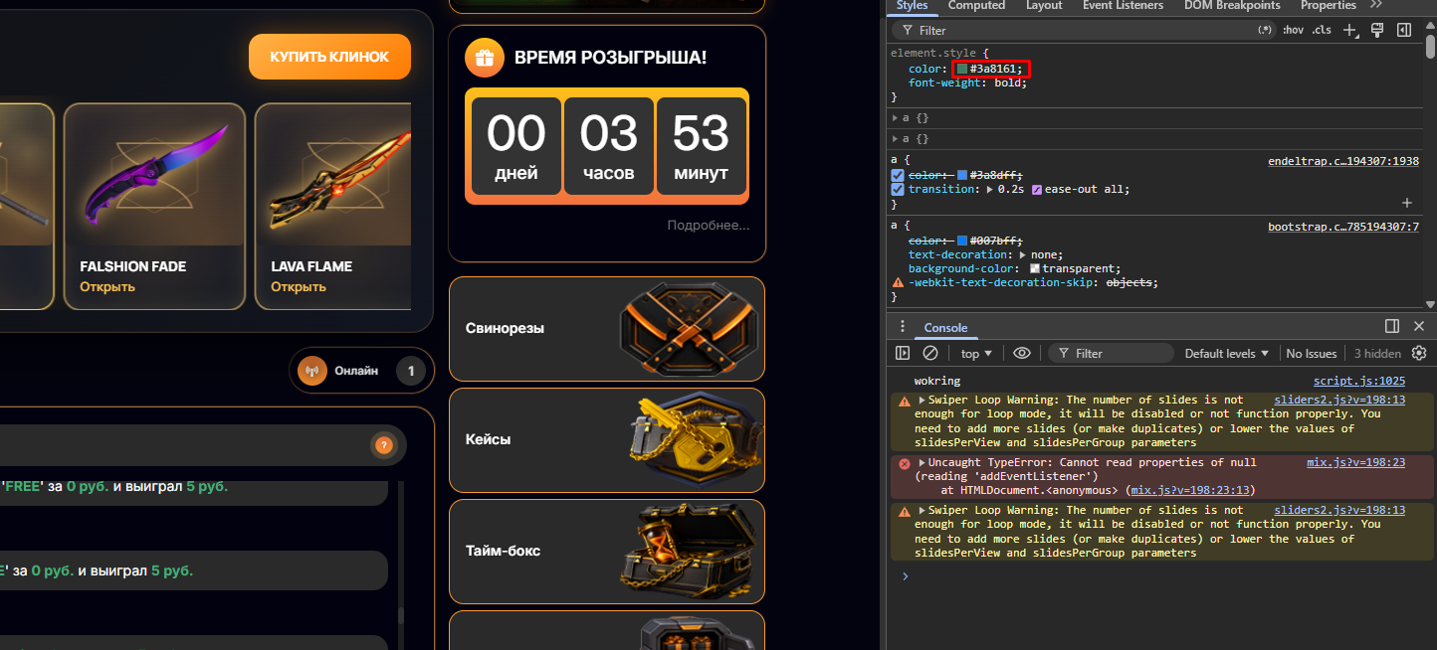Select the Console drawer tab
The image size is (1437, 650).
[945, 327]
